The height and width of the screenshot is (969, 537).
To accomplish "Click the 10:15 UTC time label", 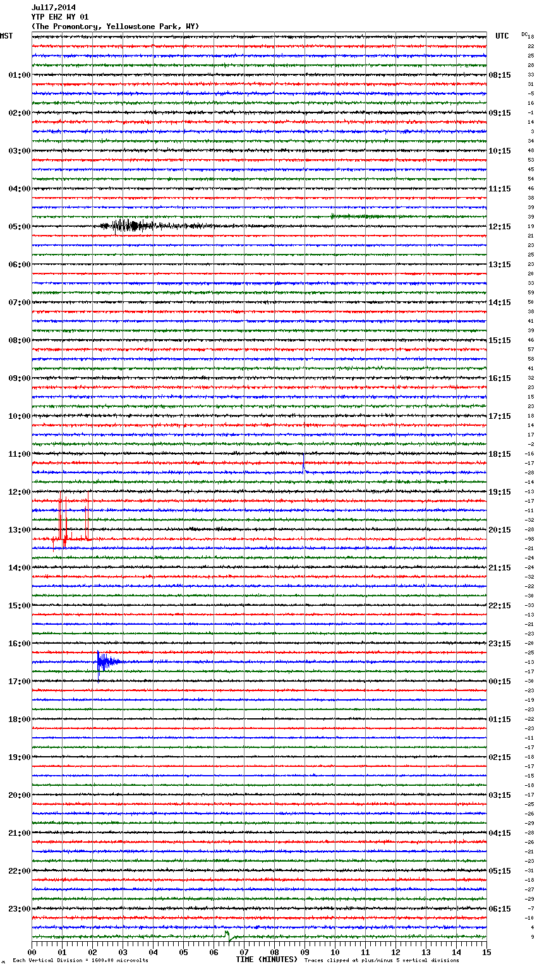I will click(500, 151).
